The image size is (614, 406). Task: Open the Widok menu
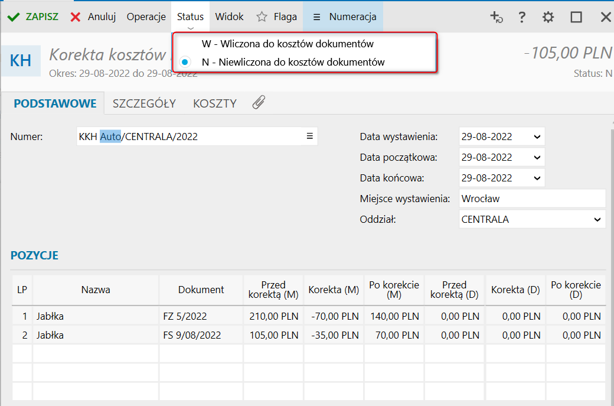[x=229, y=17]
